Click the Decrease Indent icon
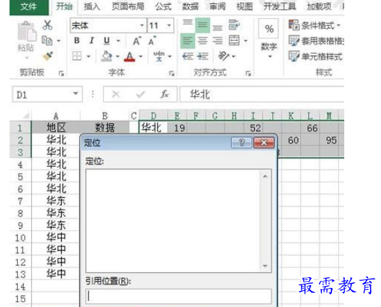381x307 pixels. 188,56
